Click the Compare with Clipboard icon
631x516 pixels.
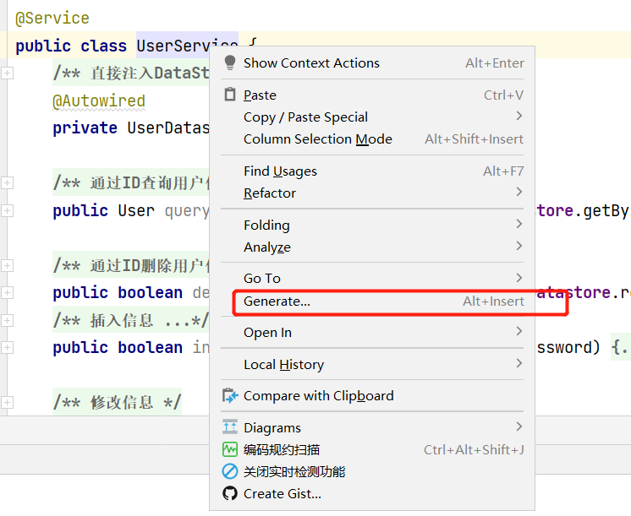(x=230, y=396)
